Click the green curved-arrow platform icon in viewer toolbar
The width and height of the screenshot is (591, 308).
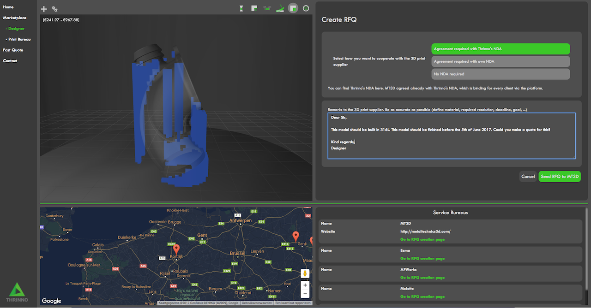(280, 8)
